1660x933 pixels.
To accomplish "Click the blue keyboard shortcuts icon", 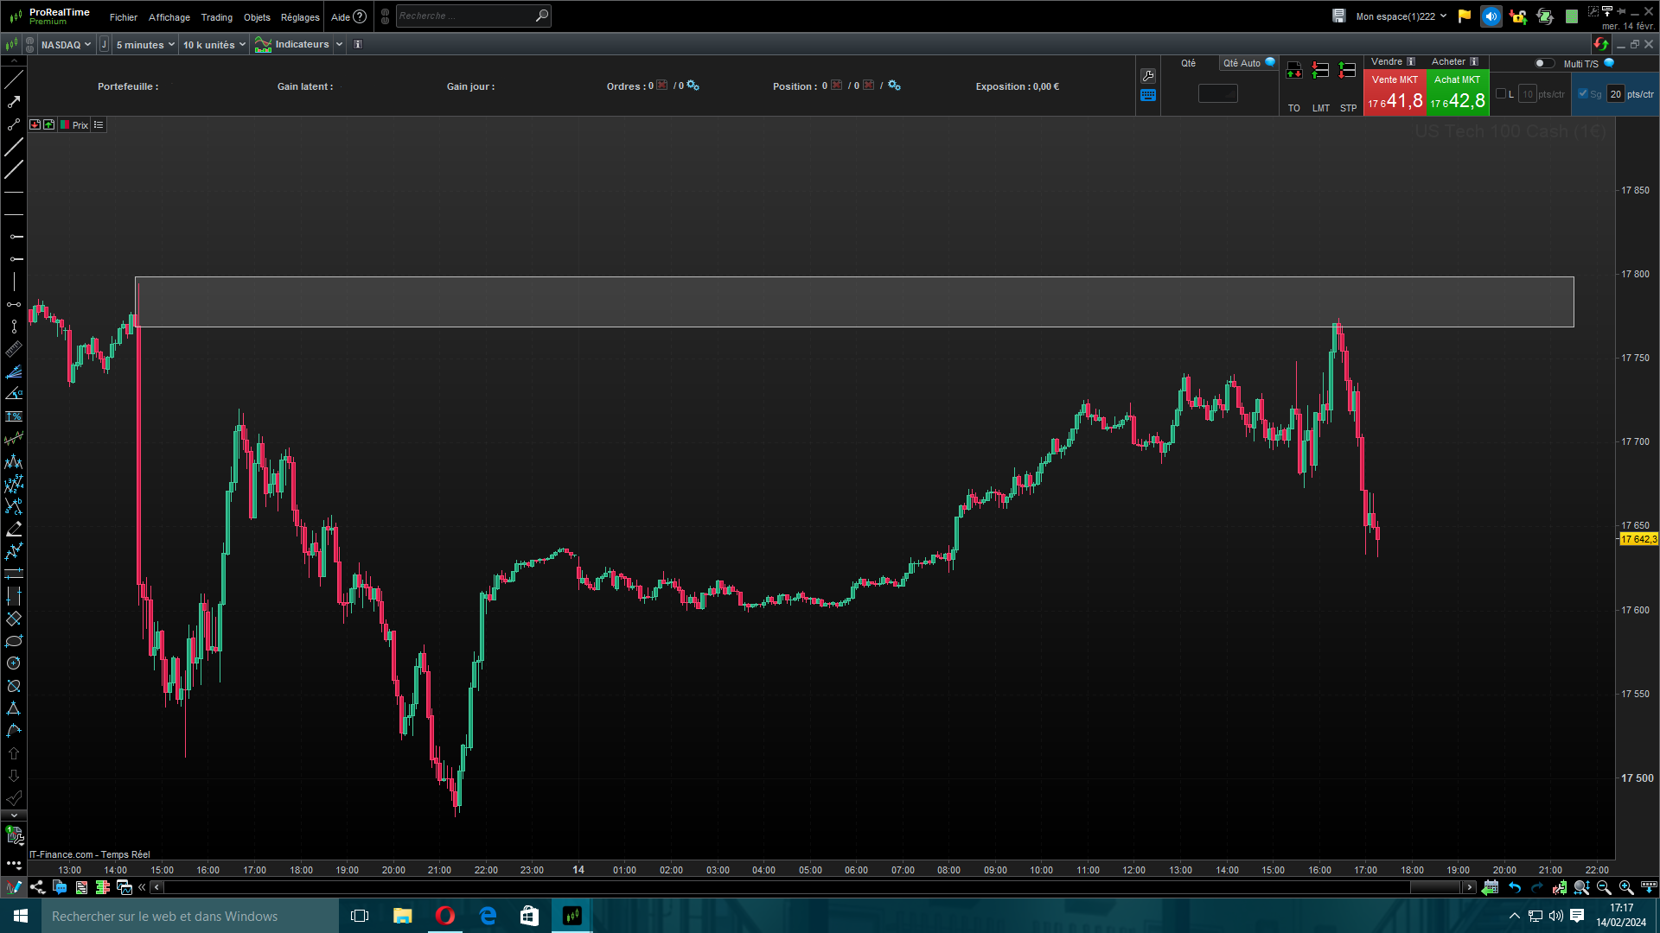I will click(x=1148, y=96).
